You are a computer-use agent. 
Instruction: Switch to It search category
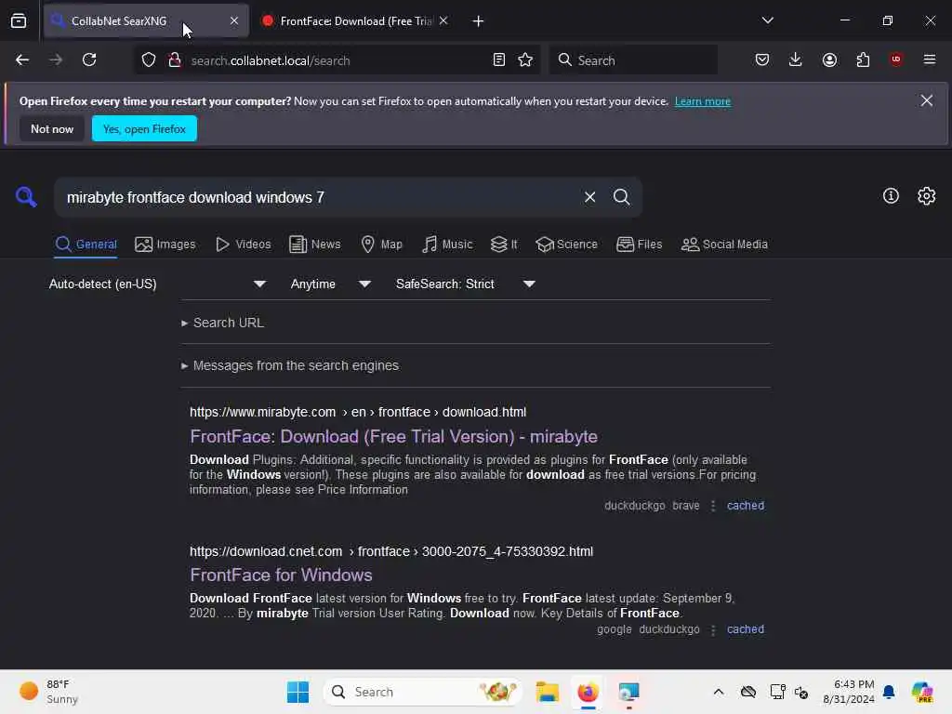click(504, 245)
